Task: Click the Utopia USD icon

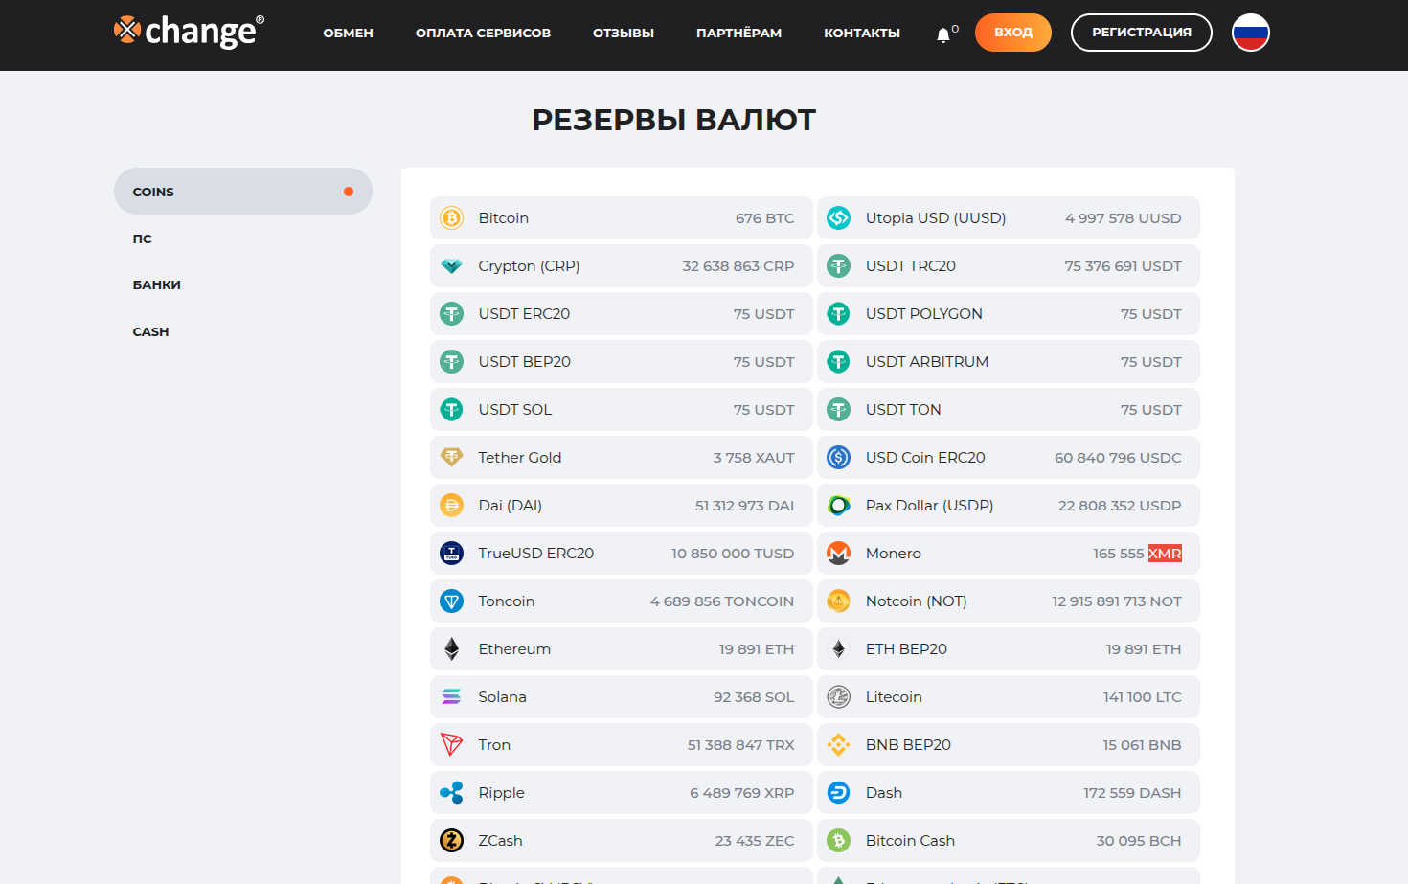Action: click(839, 218)
